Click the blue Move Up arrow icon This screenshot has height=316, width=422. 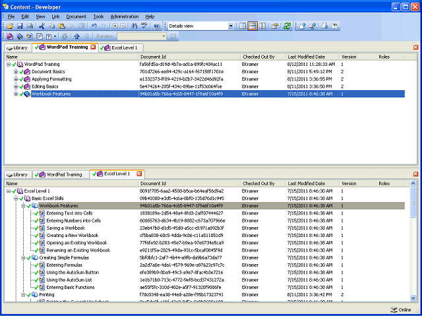tap(77, 36)
